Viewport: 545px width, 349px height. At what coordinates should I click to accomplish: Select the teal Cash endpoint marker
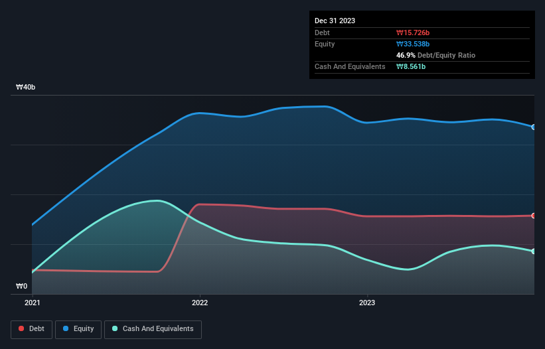(534, 251)
